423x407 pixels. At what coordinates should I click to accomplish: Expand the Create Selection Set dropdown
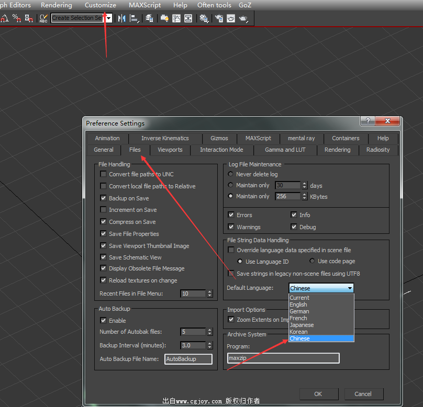(x=109, y=18)
